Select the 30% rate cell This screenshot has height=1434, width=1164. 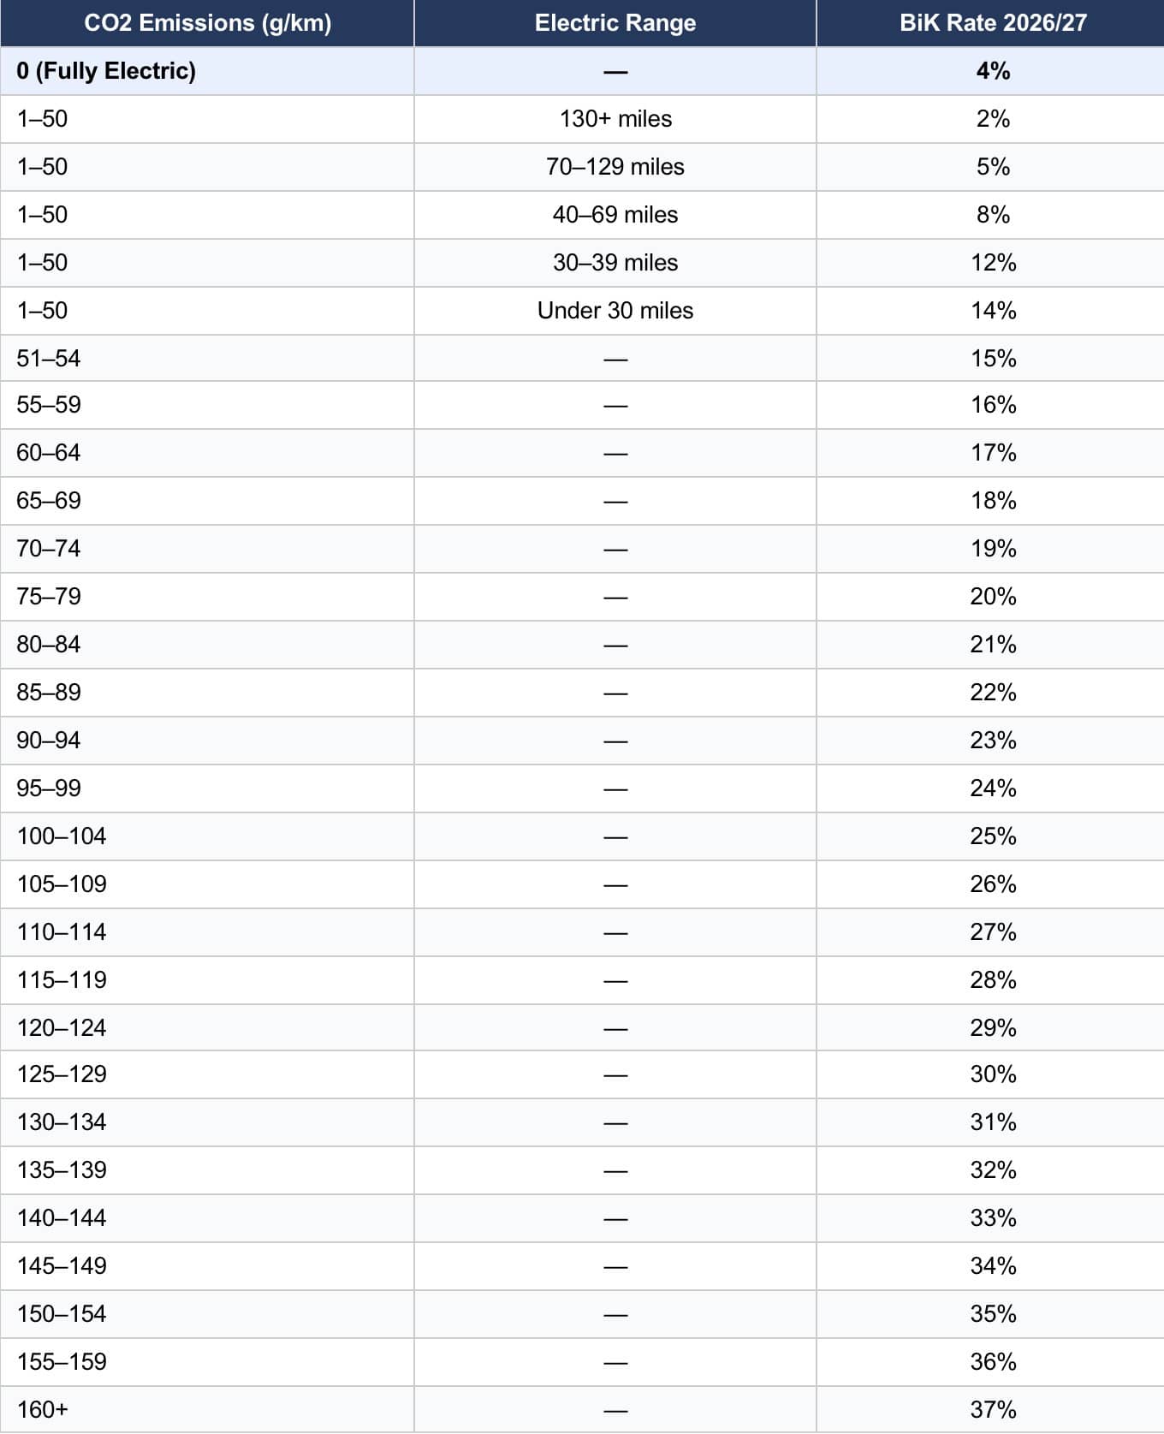pyautogui.click(x=993, y=1074)
